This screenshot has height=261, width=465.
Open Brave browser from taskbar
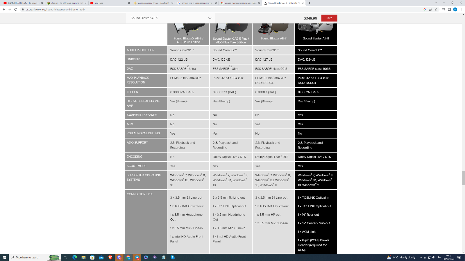pos(110,257)
